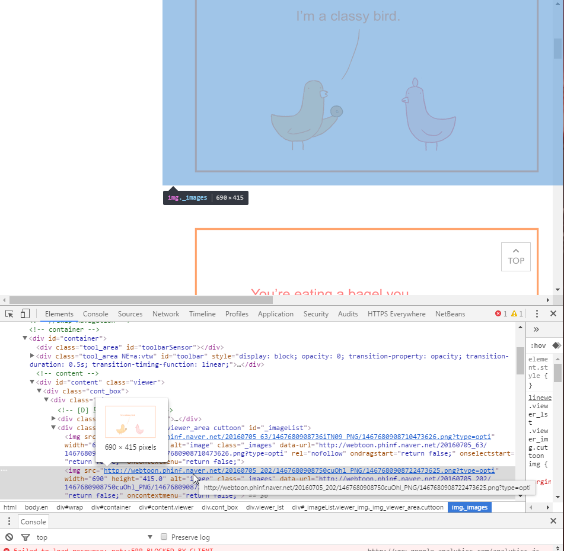
Task: Open DevTools customize menu (three dots)
Action: pyautogui.click(x=537, y=314)
